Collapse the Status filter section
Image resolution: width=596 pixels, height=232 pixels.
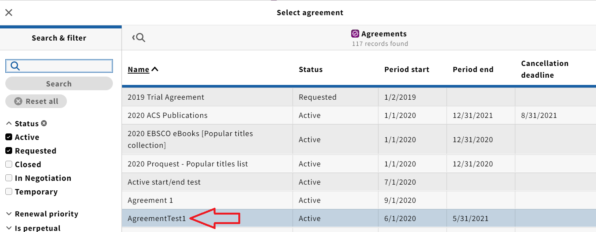pos(23,124)
